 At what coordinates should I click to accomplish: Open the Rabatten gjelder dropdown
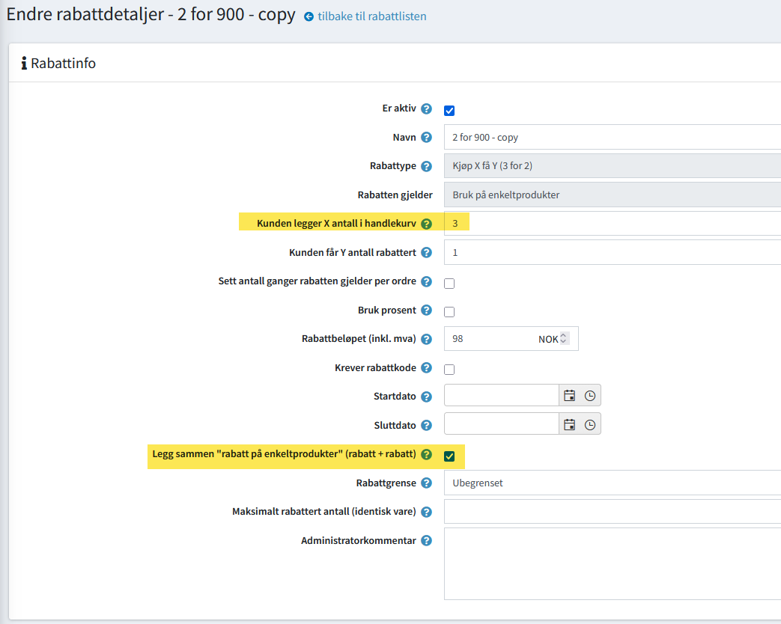612,195
